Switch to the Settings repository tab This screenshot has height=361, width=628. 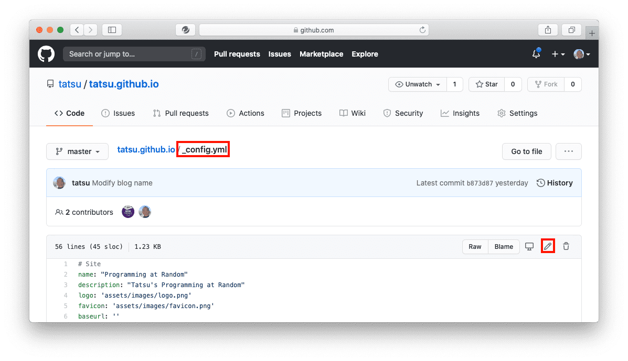click(x=517, y=113)
